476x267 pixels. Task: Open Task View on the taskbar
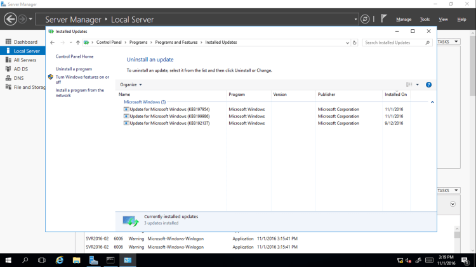pos(42,260)
